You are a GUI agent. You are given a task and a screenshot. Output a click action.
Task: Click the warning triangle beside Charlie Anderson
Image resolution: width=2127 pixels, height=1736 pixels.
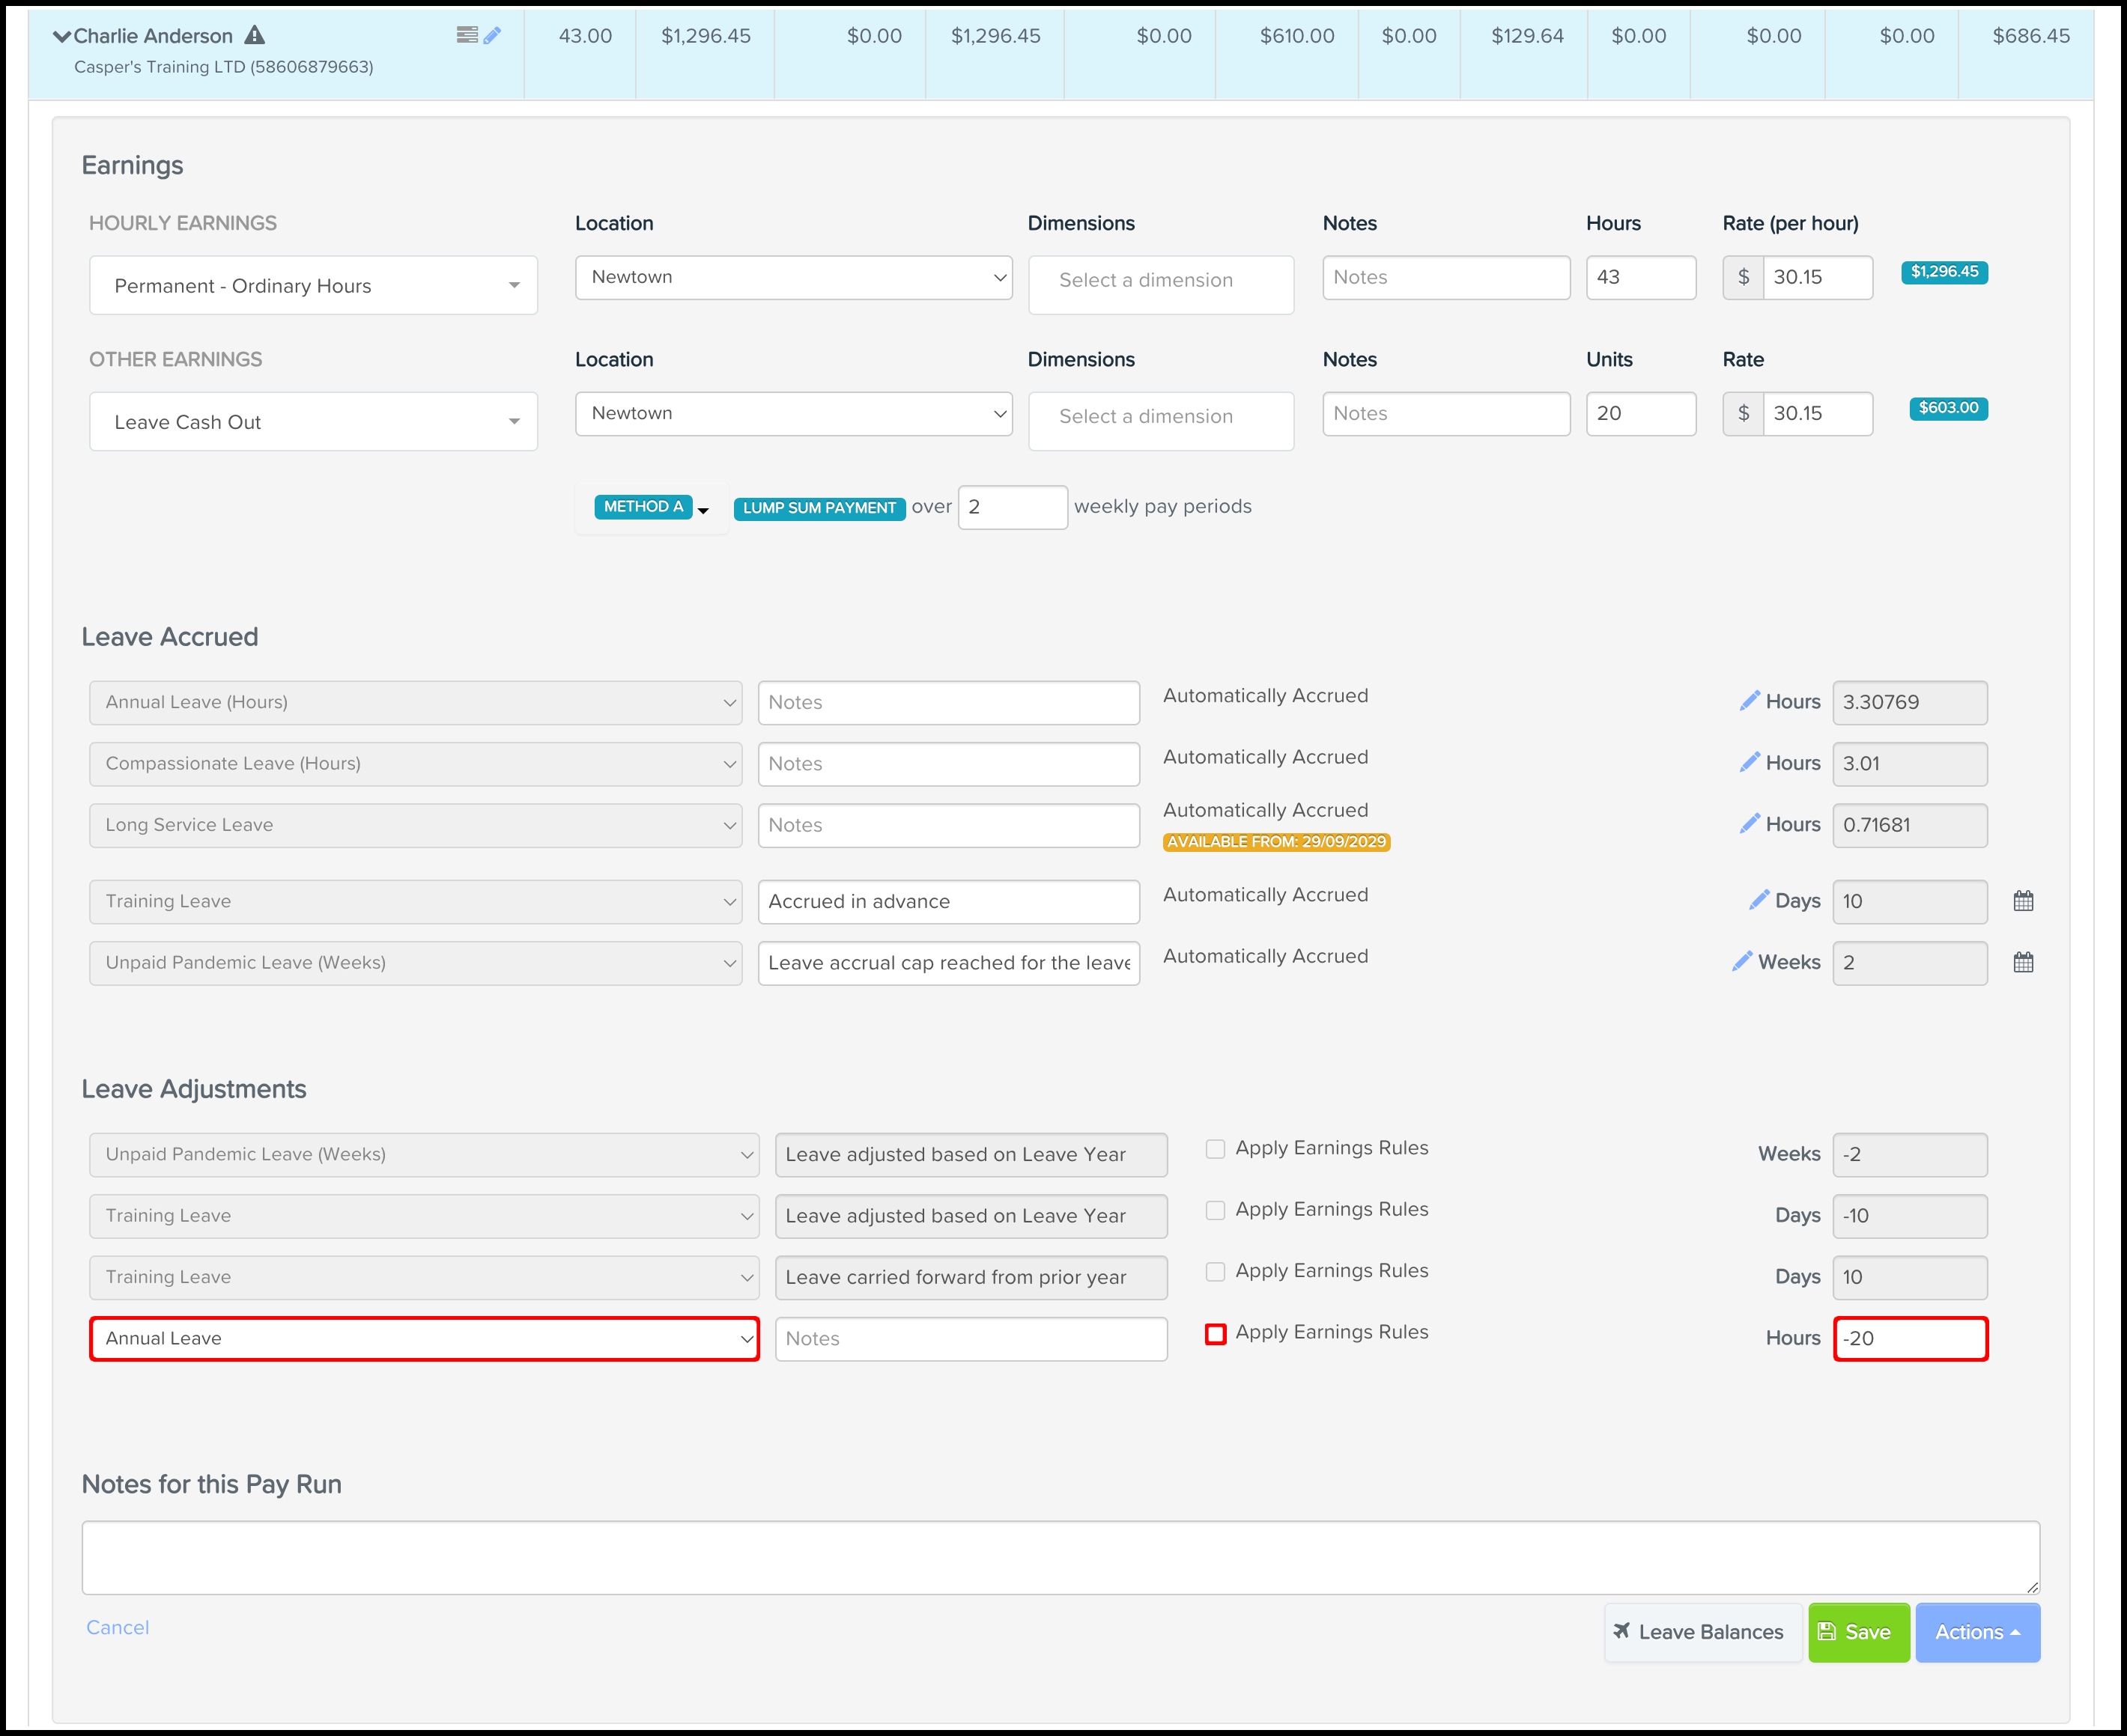(255, 35)
